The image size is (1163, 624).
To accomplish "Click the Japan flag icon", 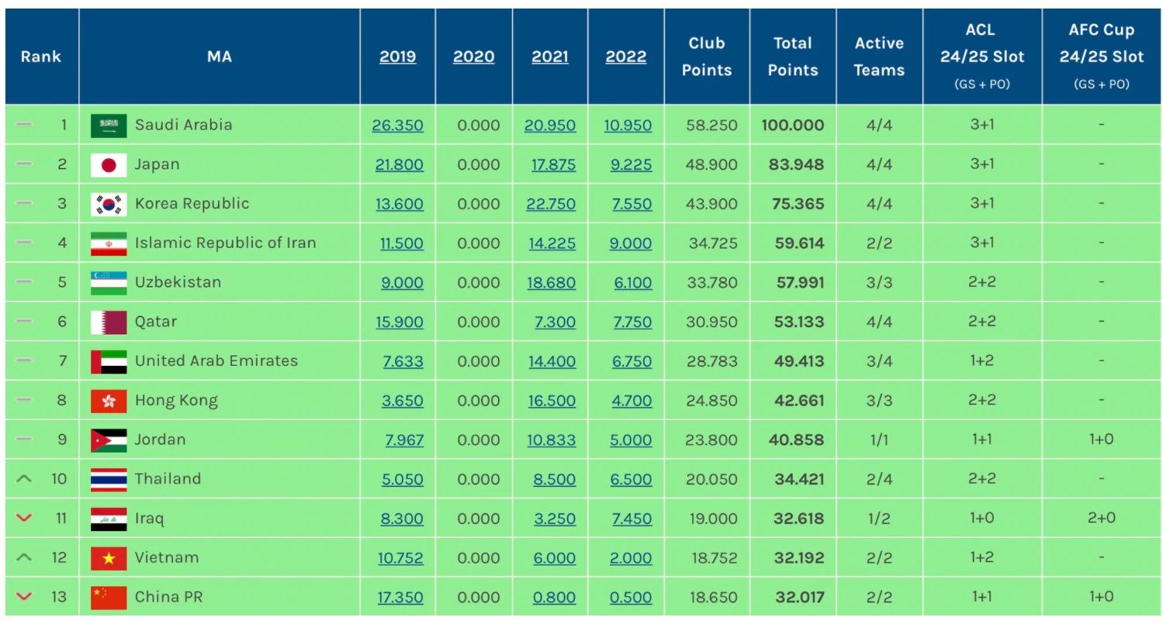I will [109, 165].
